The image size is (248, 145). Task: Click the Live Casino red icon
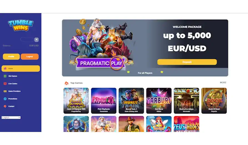point(5,84)
